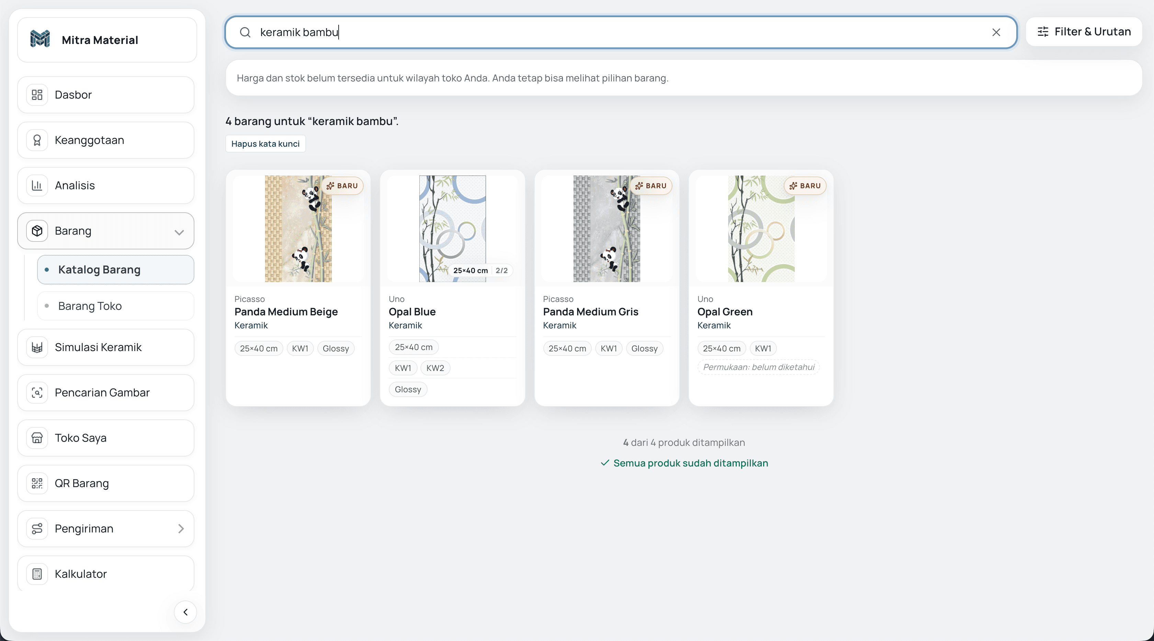This screenshot has height=641, width=1154.
Task: Click the Analisis bar chart icon
Action: click(x=37, y=185)
